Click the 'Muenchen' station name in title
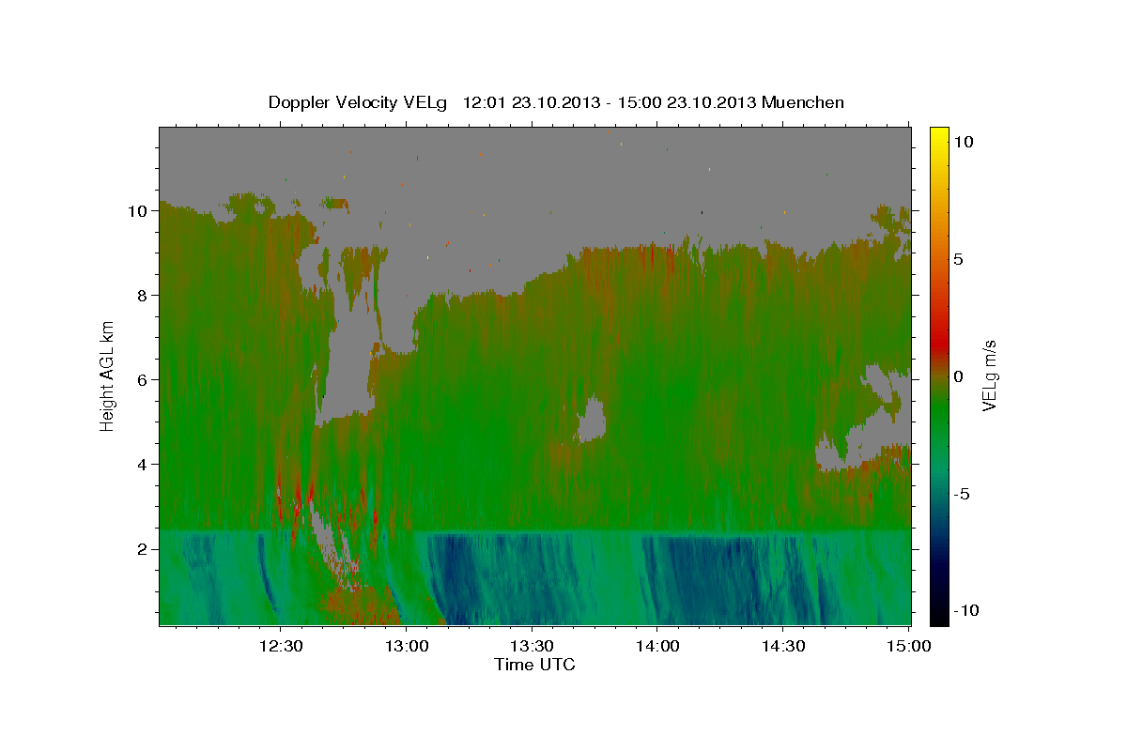The width and height of the screenshot is (1127, 751). coord(803,102)
